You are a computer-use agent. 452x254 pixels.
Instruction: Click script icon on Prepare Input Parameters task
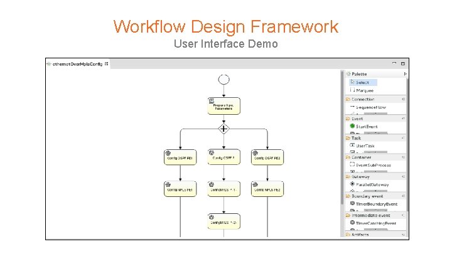click(212, 101)
